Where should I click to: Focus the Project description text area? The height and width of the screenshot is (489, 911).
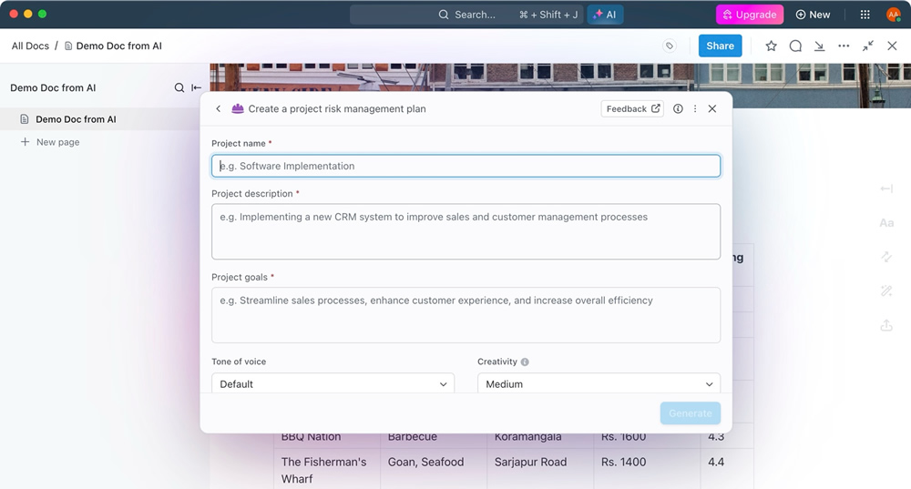click(x=466, y=231)
